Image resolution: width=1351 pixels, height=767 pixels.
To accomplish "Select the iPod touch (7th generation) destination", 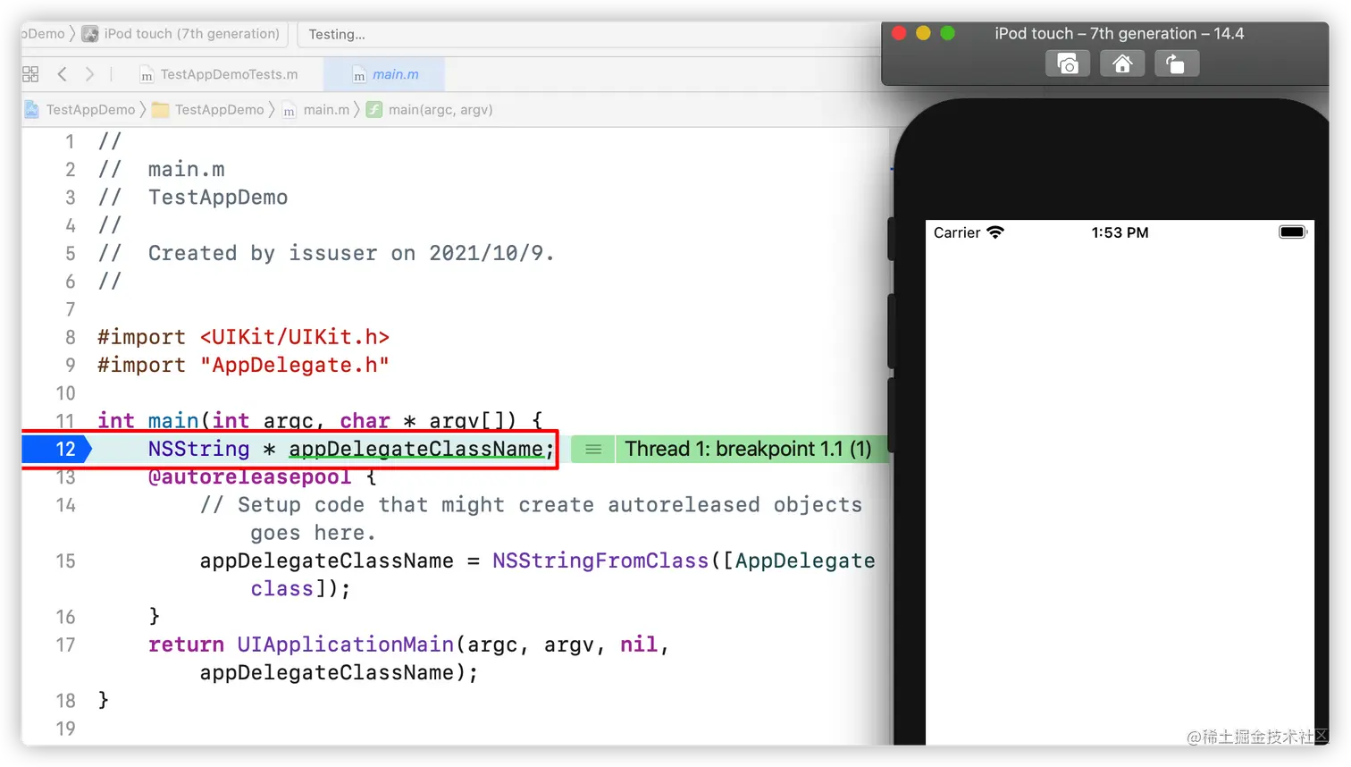I will pos(181,34).
